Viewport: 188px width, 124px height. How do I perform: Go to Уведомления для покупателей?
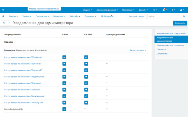(171, 33)
